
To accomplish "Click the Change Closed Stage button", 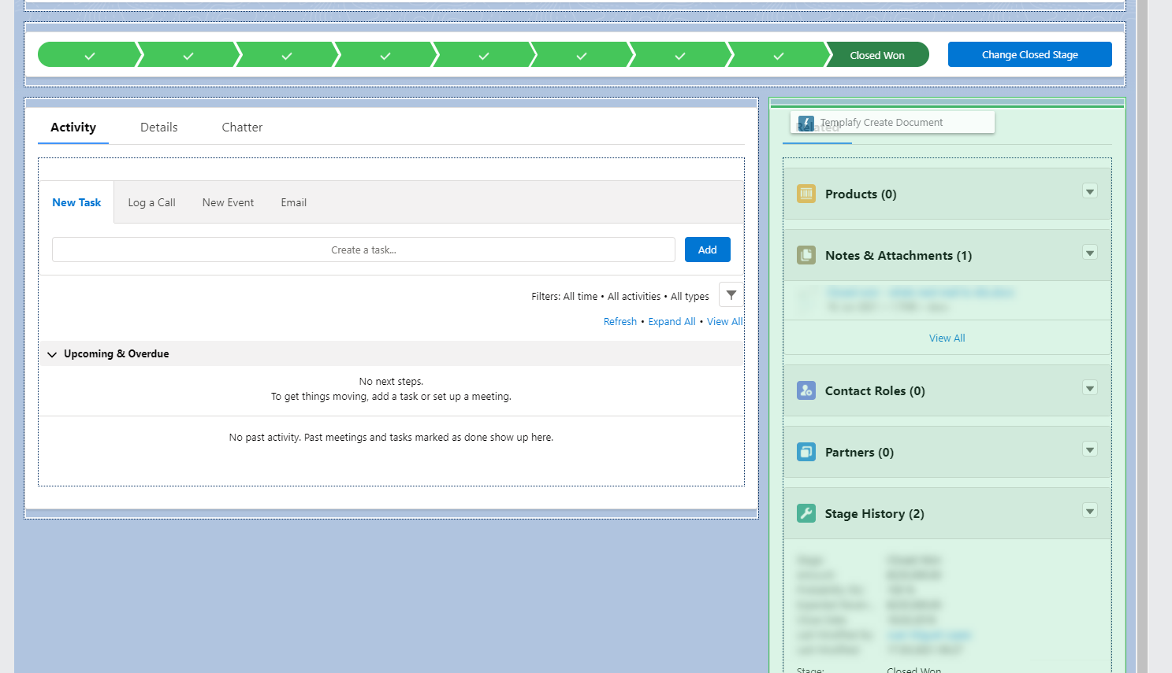I will click(x=1030, y=54).
